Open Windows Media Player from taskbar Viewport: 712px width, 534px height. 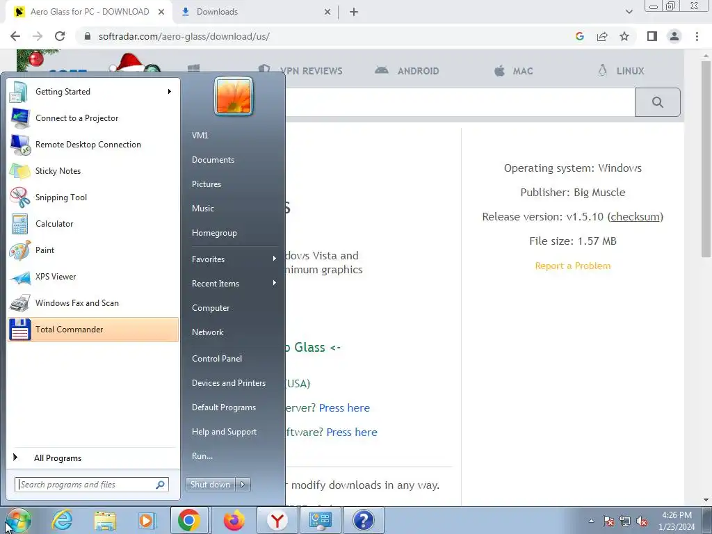tap(147, 520)
